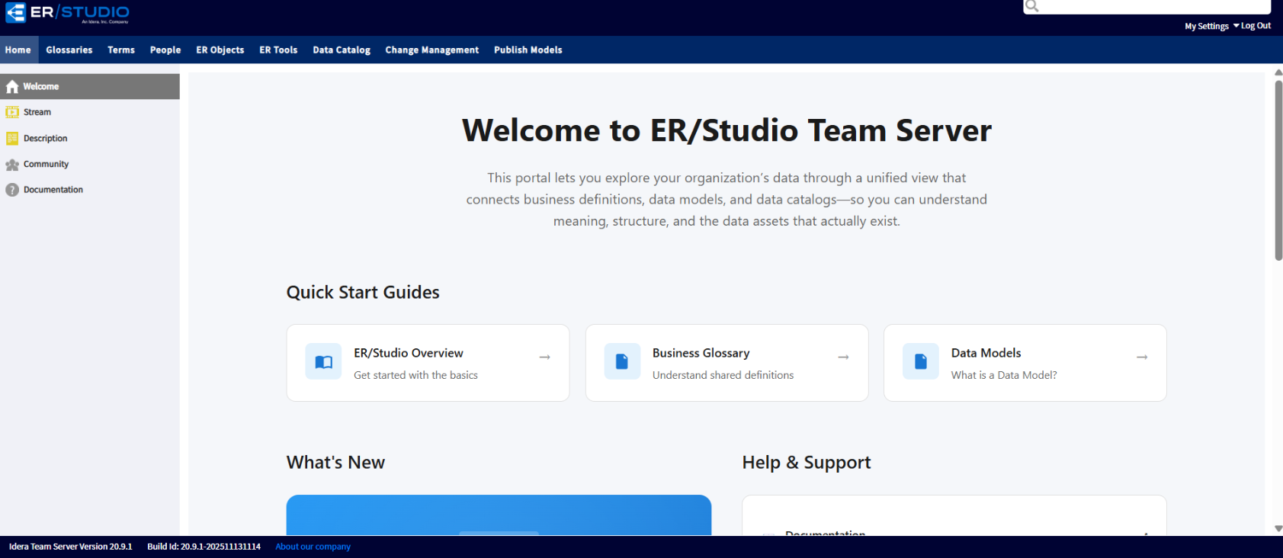The width and height of the screenshot is (1283, 558).
Task: Click the scrollbar up arrow
Action: 1278,72
